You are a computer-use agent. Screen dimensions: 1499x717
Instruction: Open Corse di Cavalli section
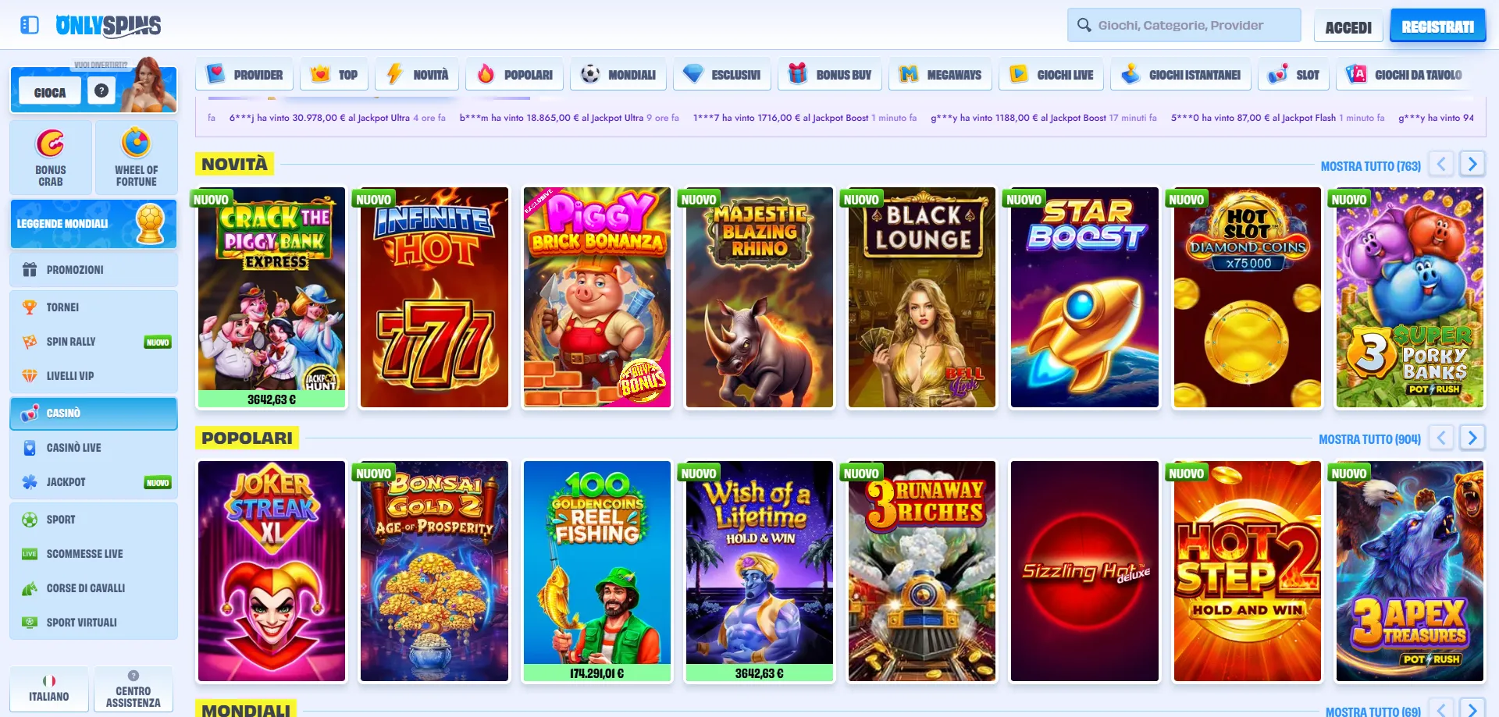pos(94,588)
